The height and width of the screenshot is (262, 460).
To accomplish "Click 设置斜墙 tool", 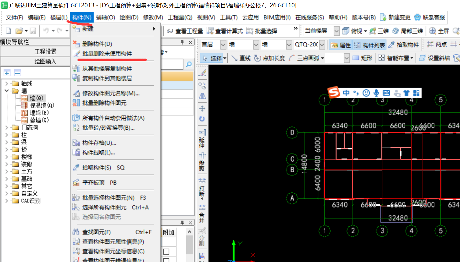I will 434,58.
